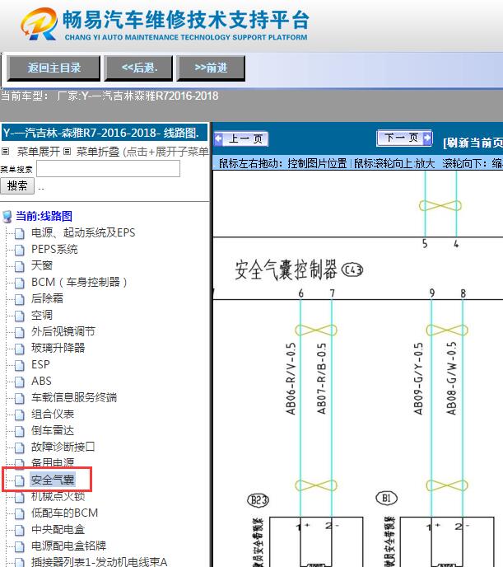503x567 pixels.
Task: Click the page icon beside 电源、起动系统及EPS
Action: click(x=20, y=233)
